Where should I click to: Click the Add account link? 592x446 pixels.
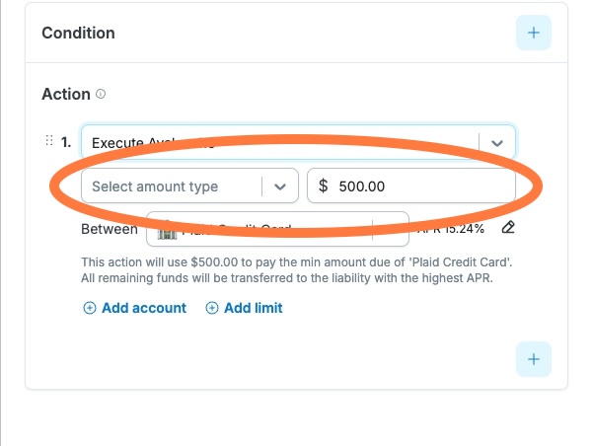(144, 308)
